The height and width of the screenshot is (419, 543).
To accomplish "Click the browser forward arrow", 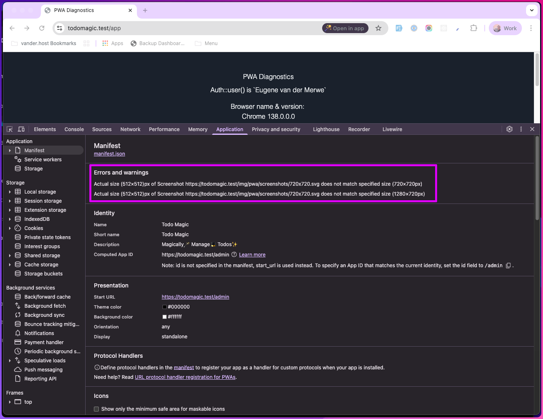I will click(x=27, y=28).
